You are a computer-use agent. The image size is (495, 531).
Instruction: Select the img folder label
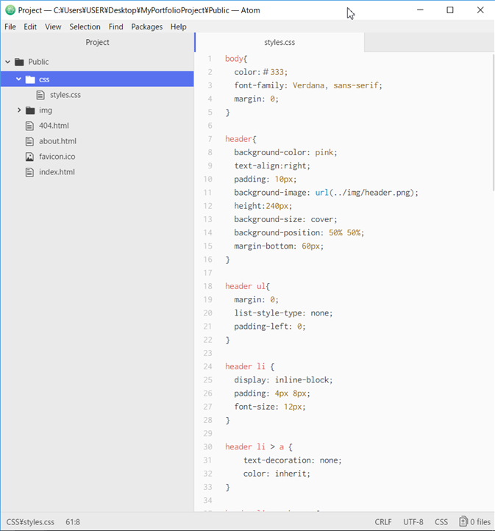(x=46, y=110)
